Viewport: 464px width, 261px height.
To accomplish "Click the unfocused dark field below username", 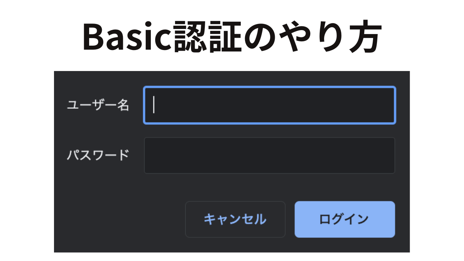I will [269, 156].
